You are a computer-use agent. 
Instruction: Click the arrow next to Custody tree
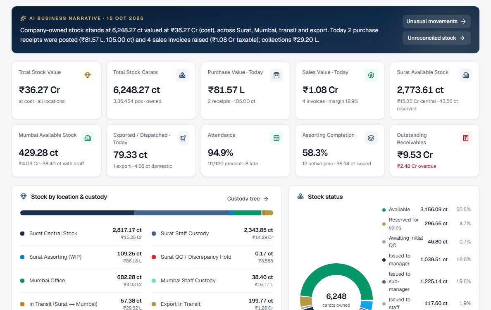(266, 199)
